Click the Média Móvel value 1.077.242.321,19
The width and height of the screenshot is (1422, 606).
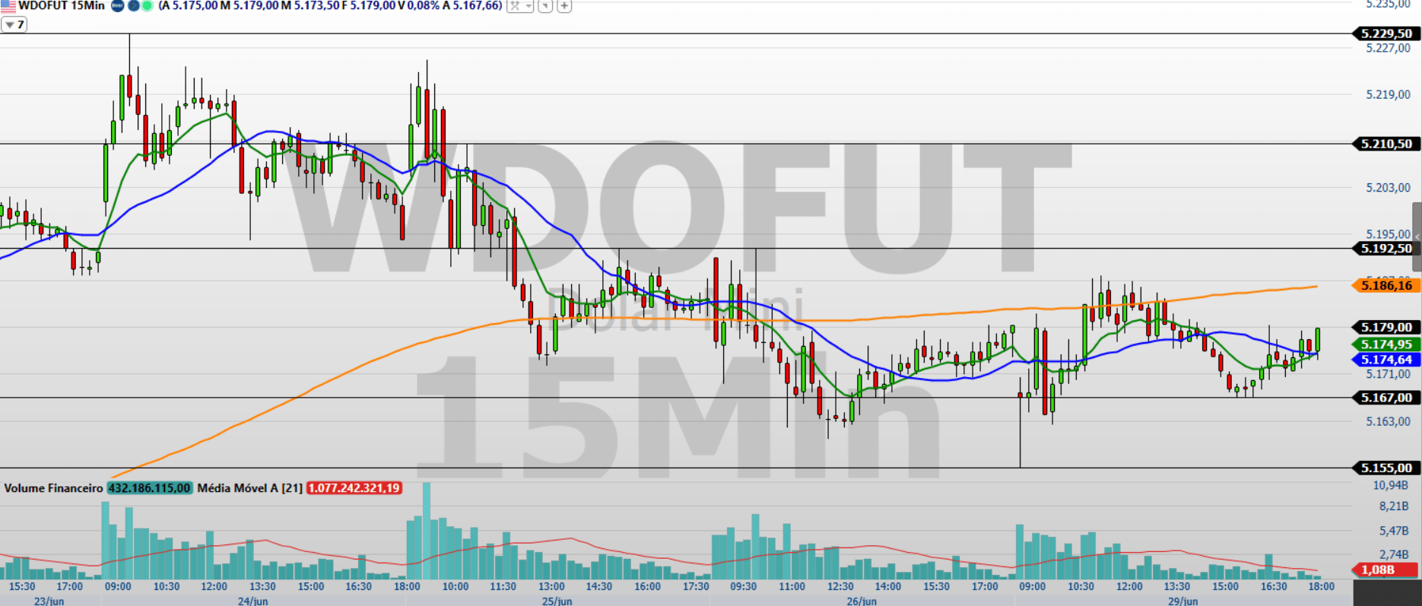click(354, 488)
